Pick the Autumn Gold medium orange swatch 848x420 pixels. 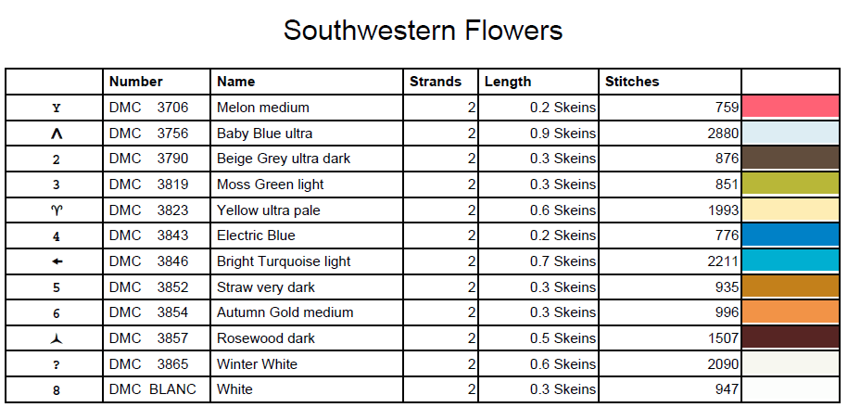[x=791, y=312]
